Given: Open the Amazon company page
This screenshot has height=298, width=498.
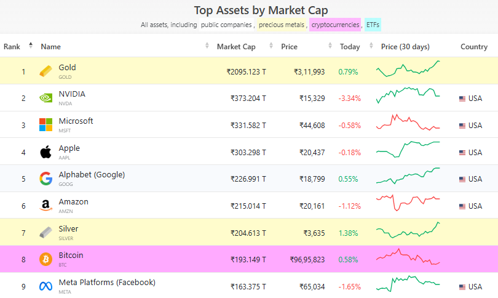Looking at the screenshot, I should click(73, 201).
